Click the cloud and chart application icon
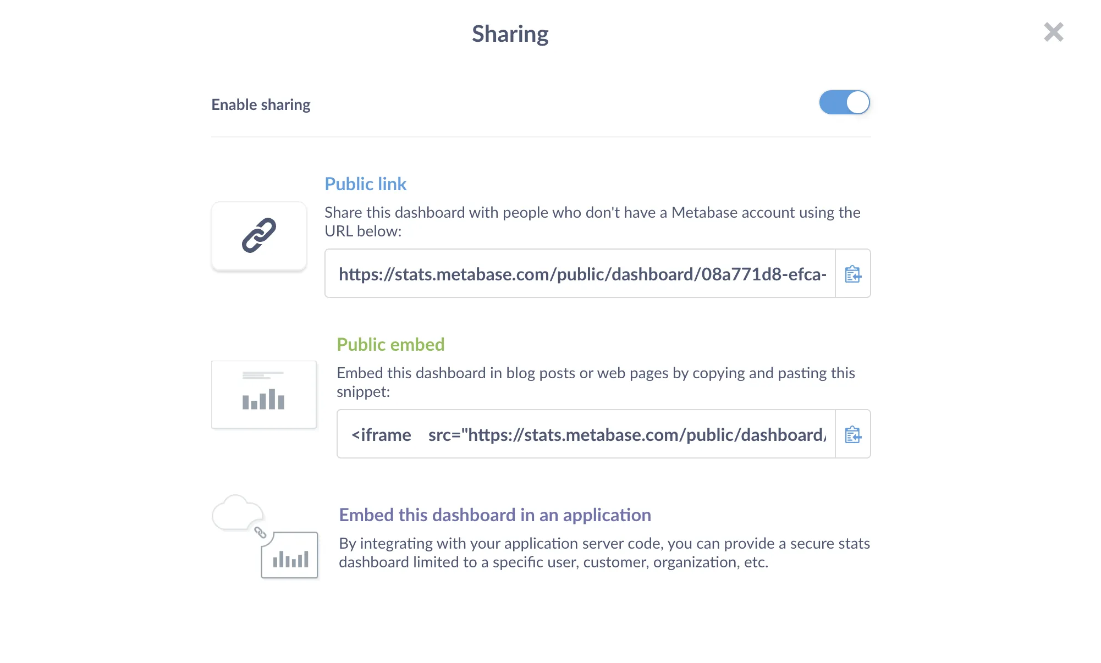Image resolution: width=1101 pixels, height=663 pixels. coord(265,537)
